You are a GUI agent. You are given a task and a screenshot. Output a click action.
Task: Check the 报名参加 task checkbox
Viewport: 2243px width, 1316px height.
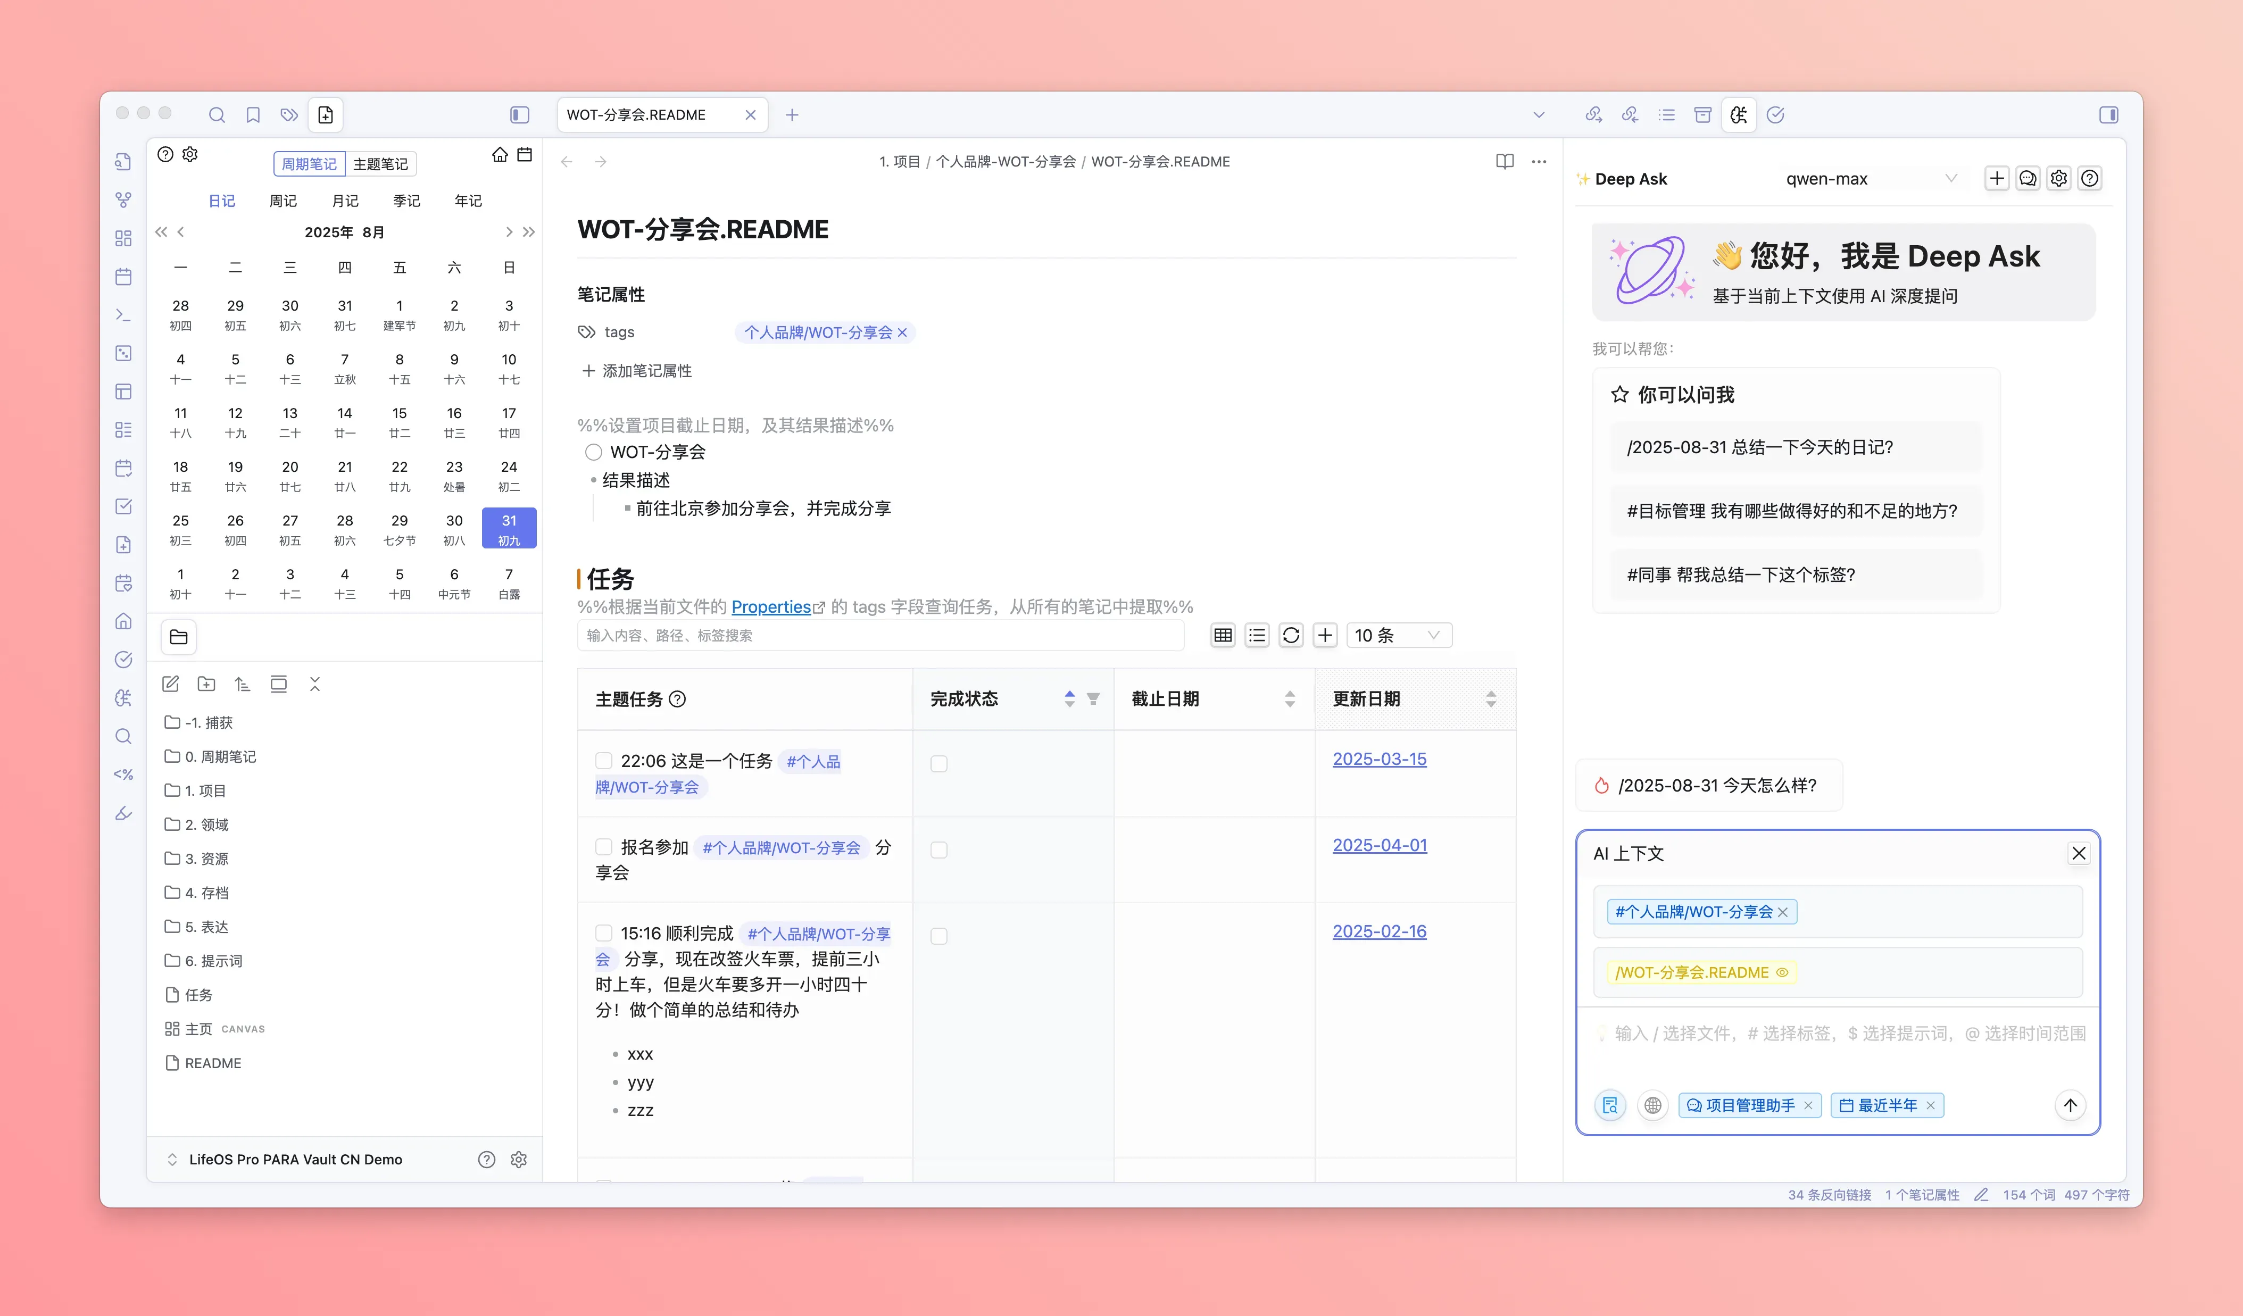(x=603, y=847)
